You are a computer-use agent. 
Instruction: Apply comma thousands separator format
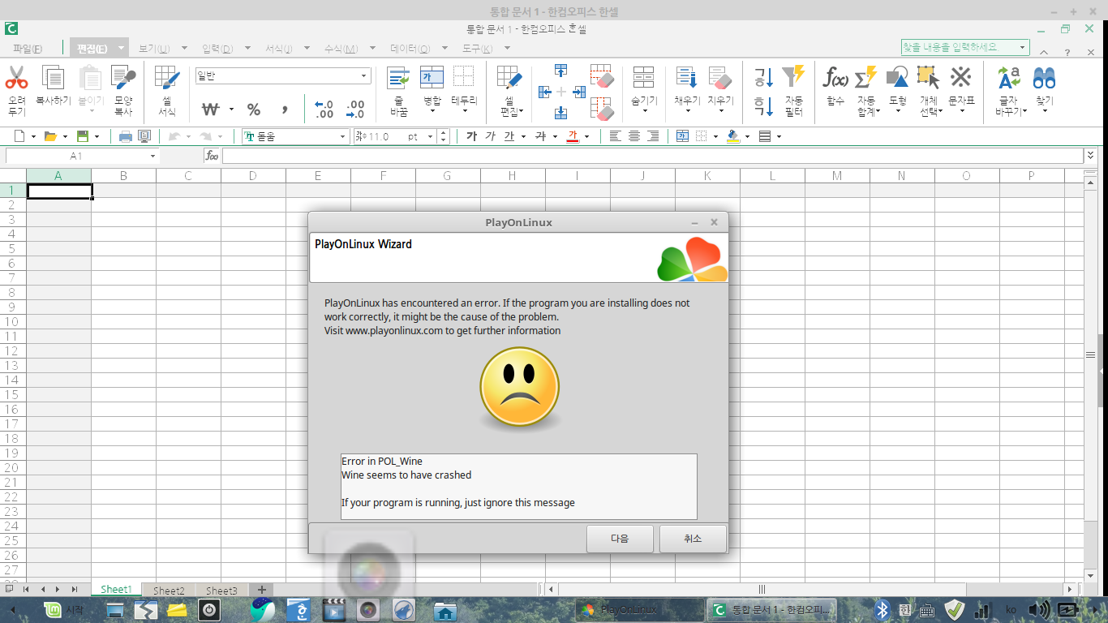[x=285, y=110]
